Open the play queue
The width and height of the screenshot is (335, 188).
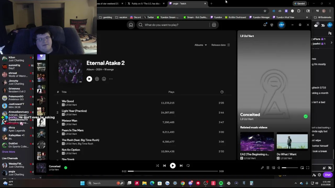tap(268, 168)
